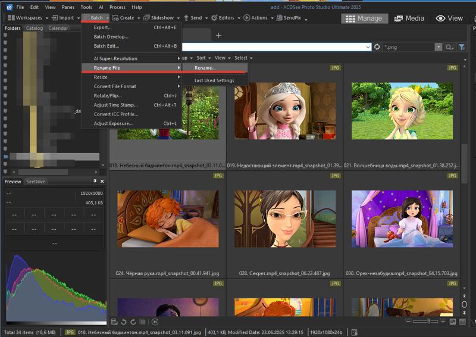The height and width of the screenshot is (337, 476).
Task: Select the Preview pane tab
Action: click(x=12, y=182)
